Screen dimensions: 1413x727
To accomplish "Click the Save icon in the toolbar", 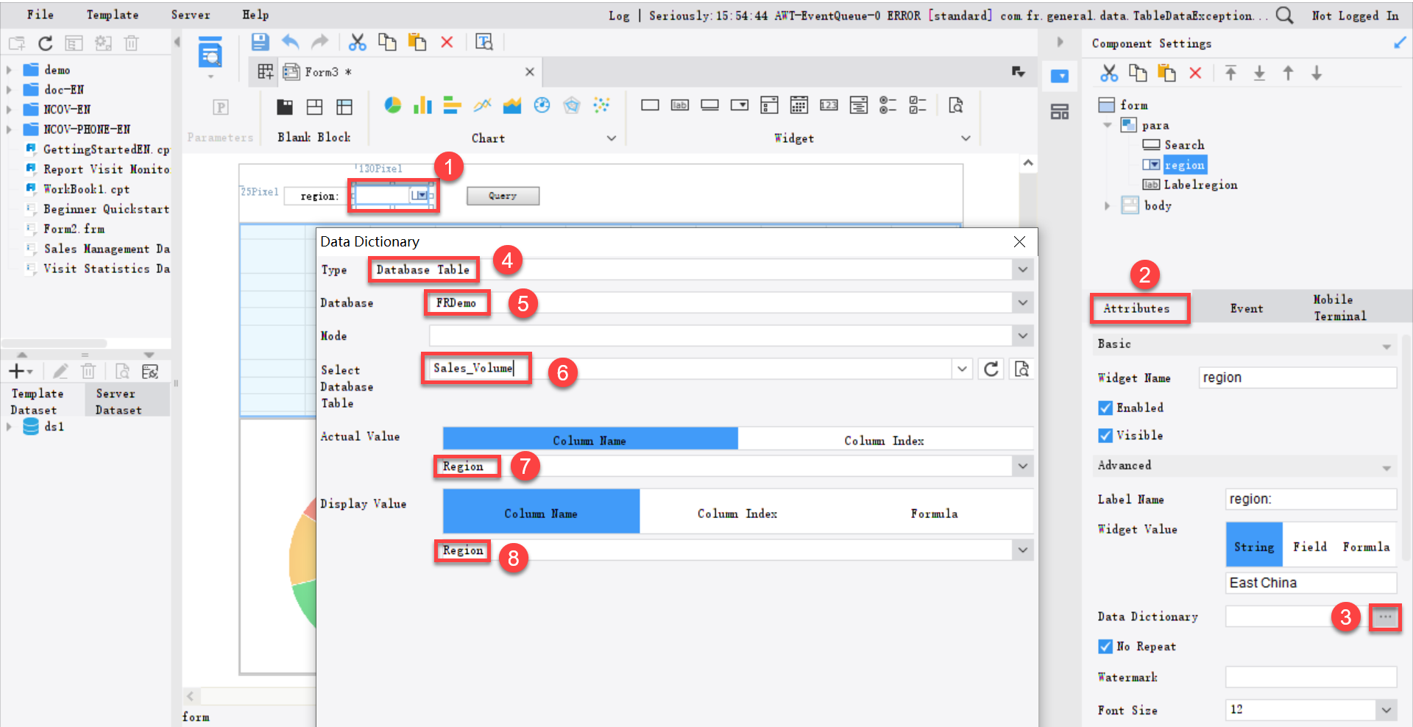I will [x=260, y=42].
